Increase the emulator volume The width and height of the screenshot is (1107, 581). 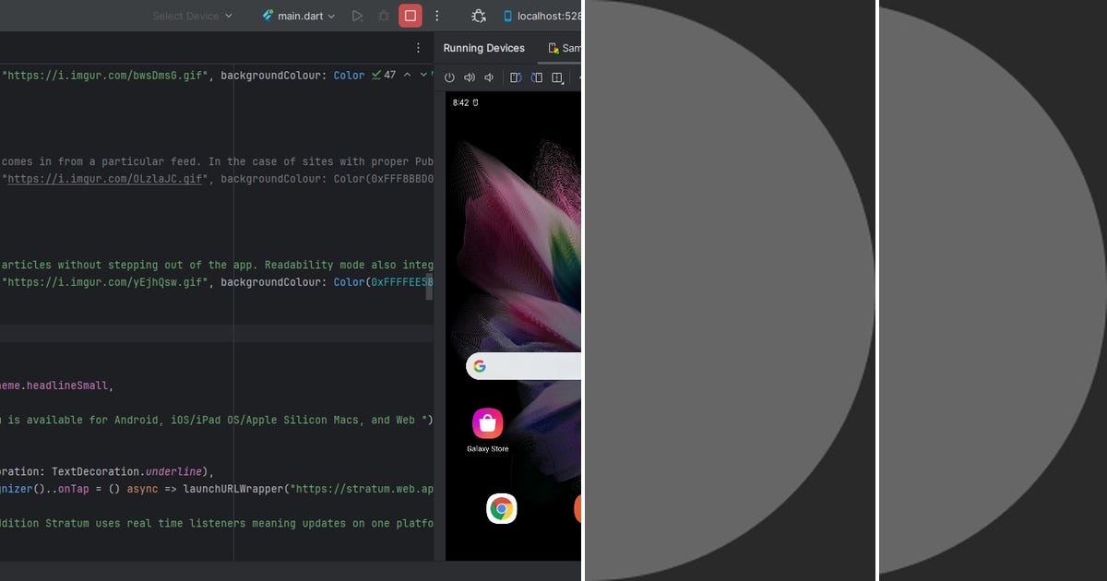click(x=470, y=77)
